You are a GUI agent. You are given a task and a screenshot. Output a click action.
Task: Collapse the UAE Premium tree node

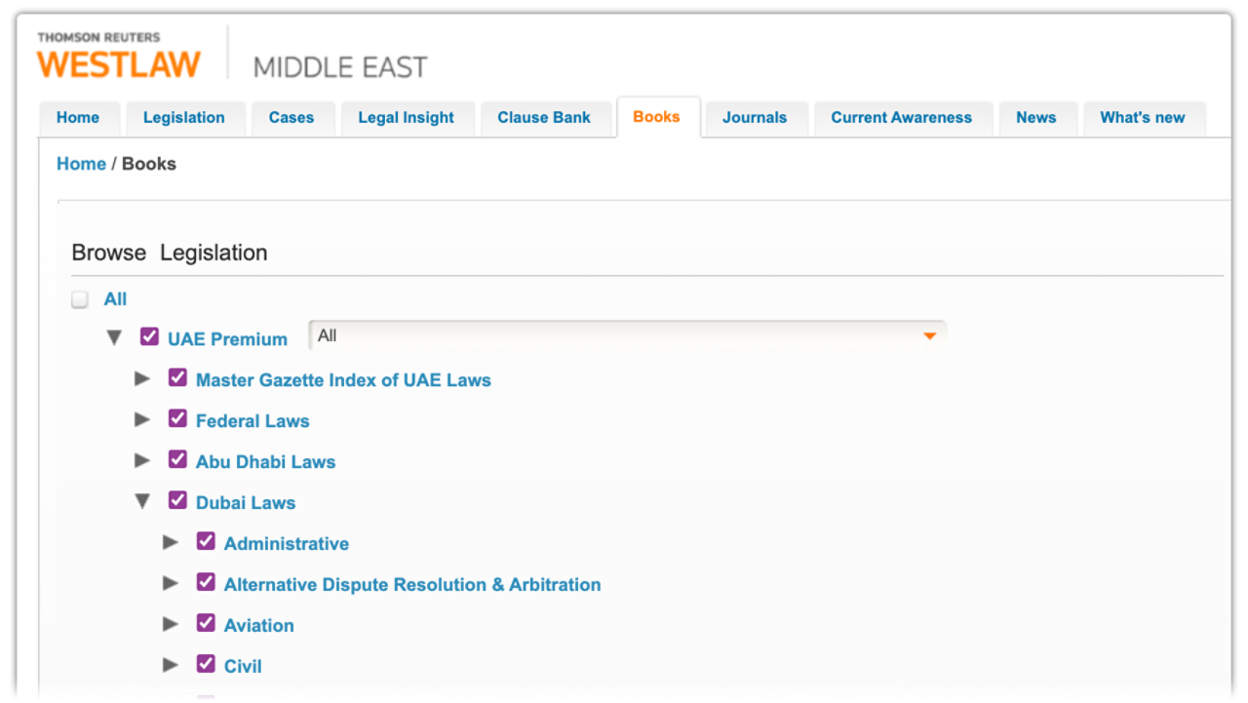(114, 338)
